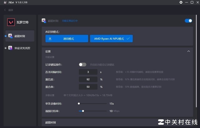Open settings via the gear icon
This screenshot has height=128, width=200.
click(x=181, y=3)
